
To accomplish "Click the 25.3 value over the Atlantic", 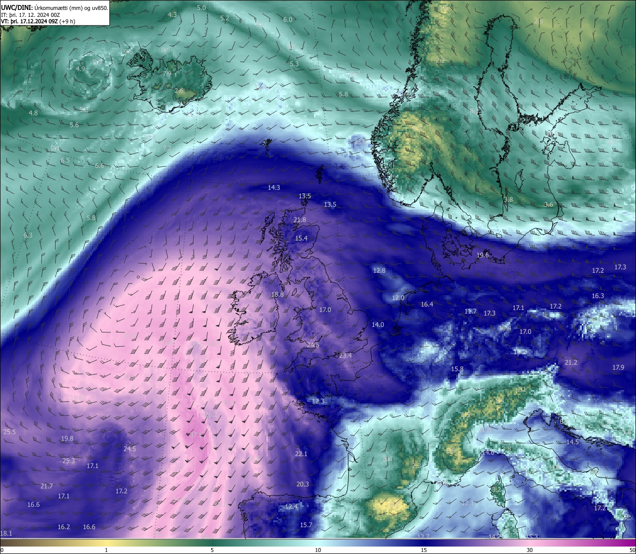I will 69,461.
